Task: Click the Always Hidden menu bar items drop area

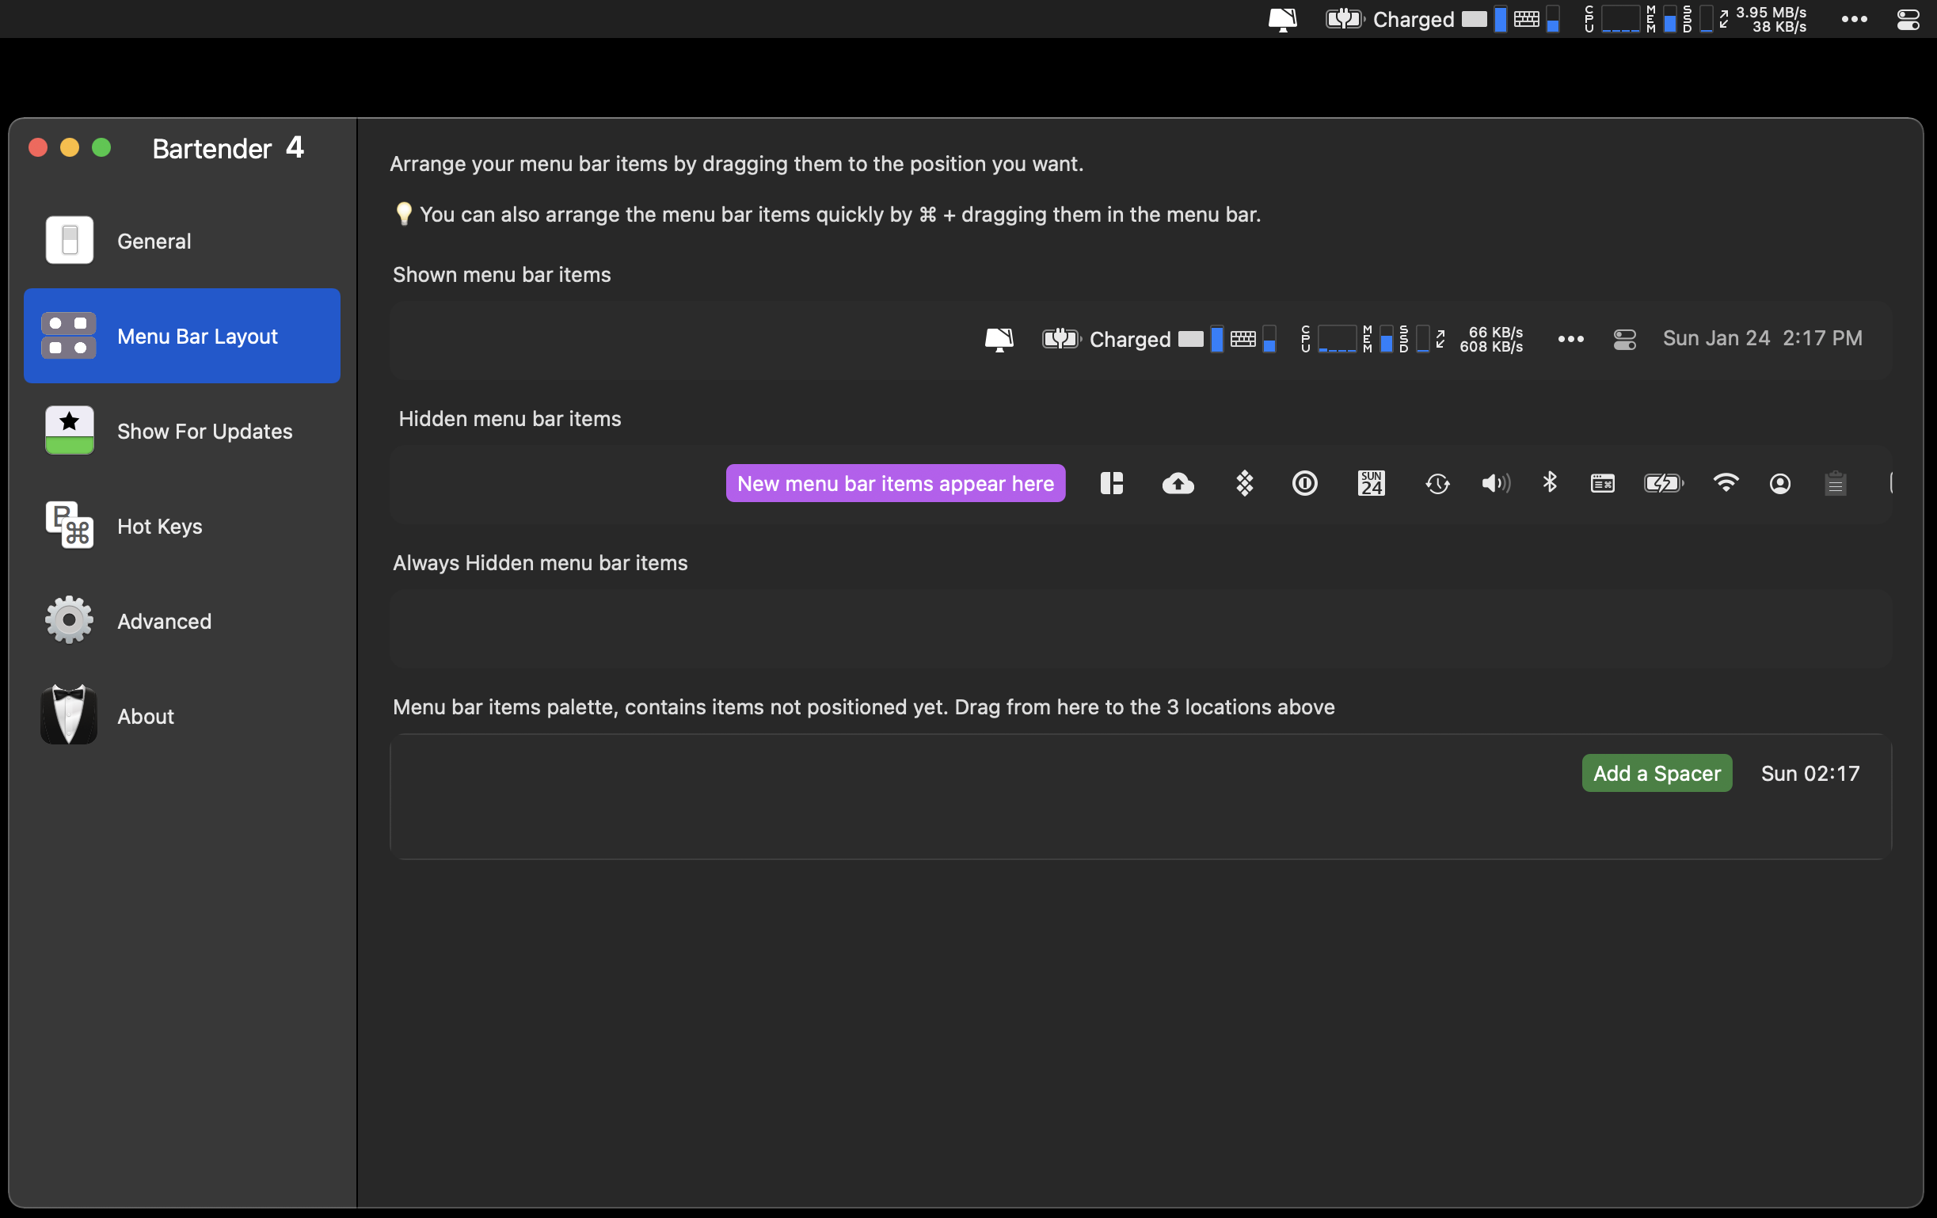Action: click(x=1140, y=628)
